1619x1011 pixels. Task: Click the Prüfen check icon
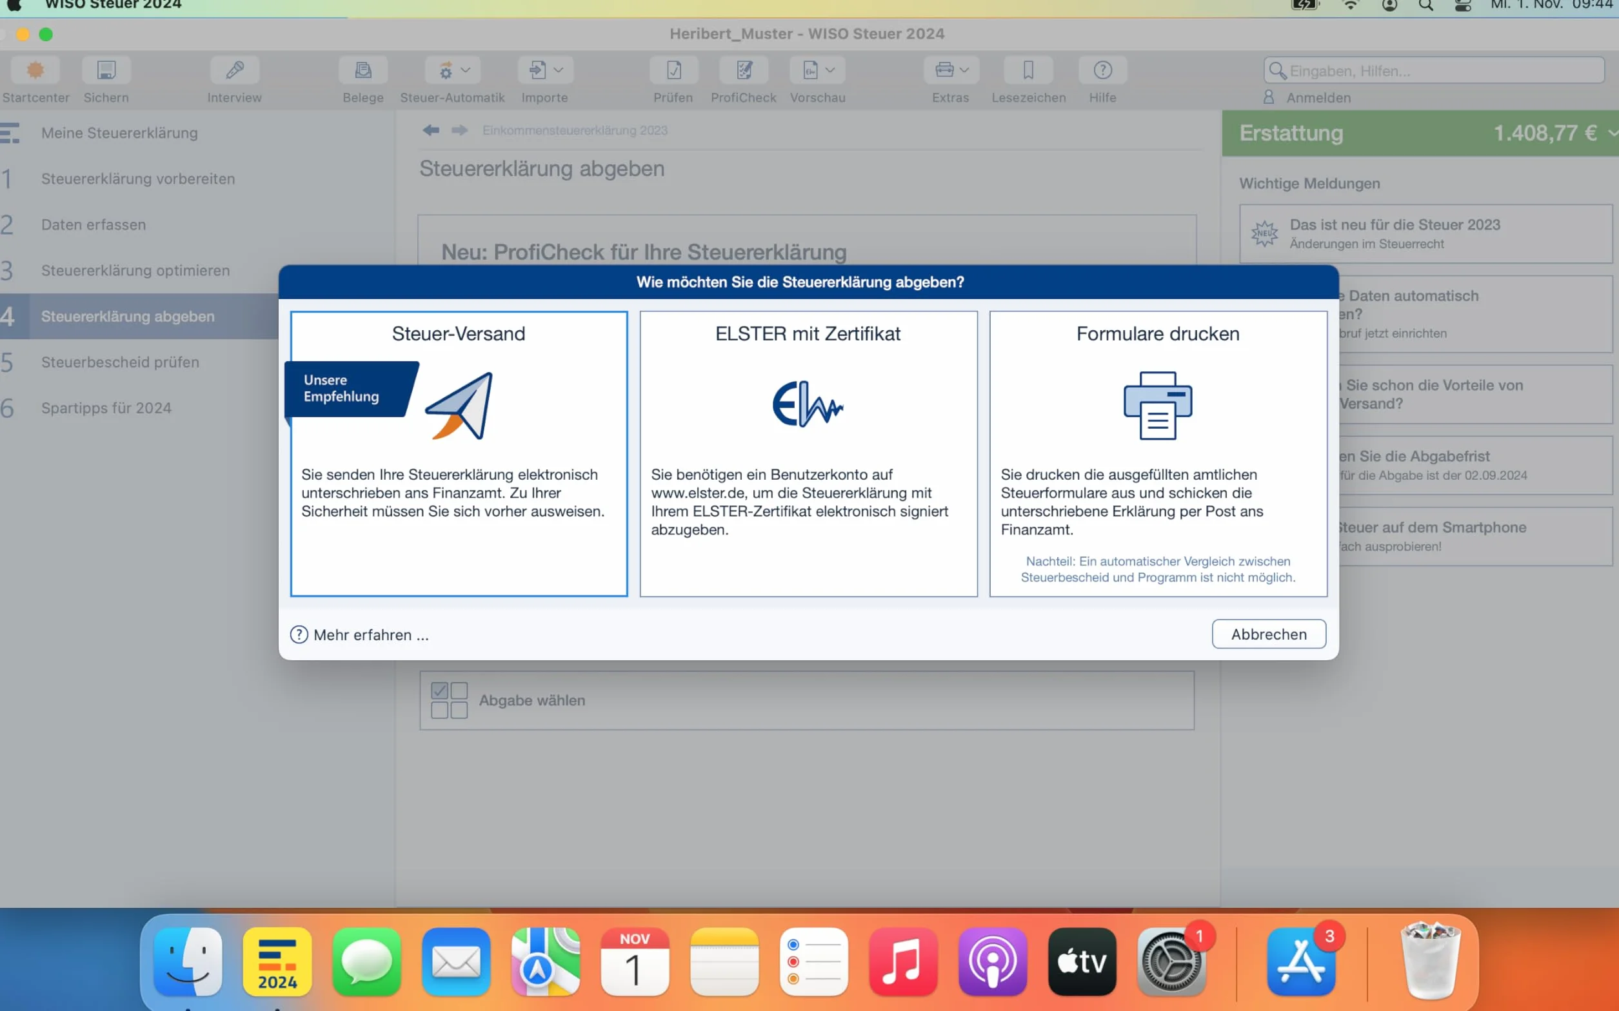[x=673, y=70]
